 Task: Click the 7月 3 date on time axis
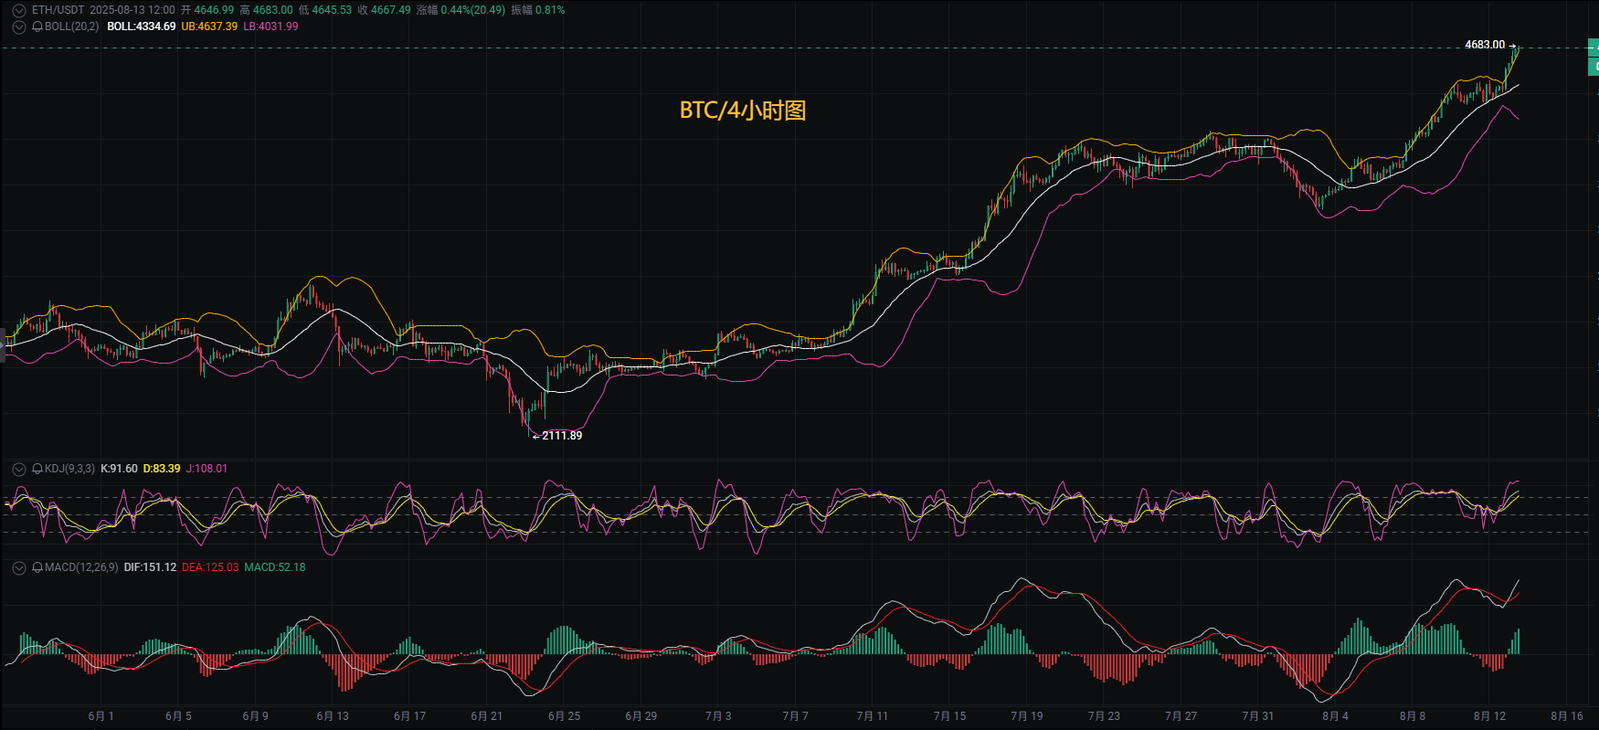(x=718, y=716)
